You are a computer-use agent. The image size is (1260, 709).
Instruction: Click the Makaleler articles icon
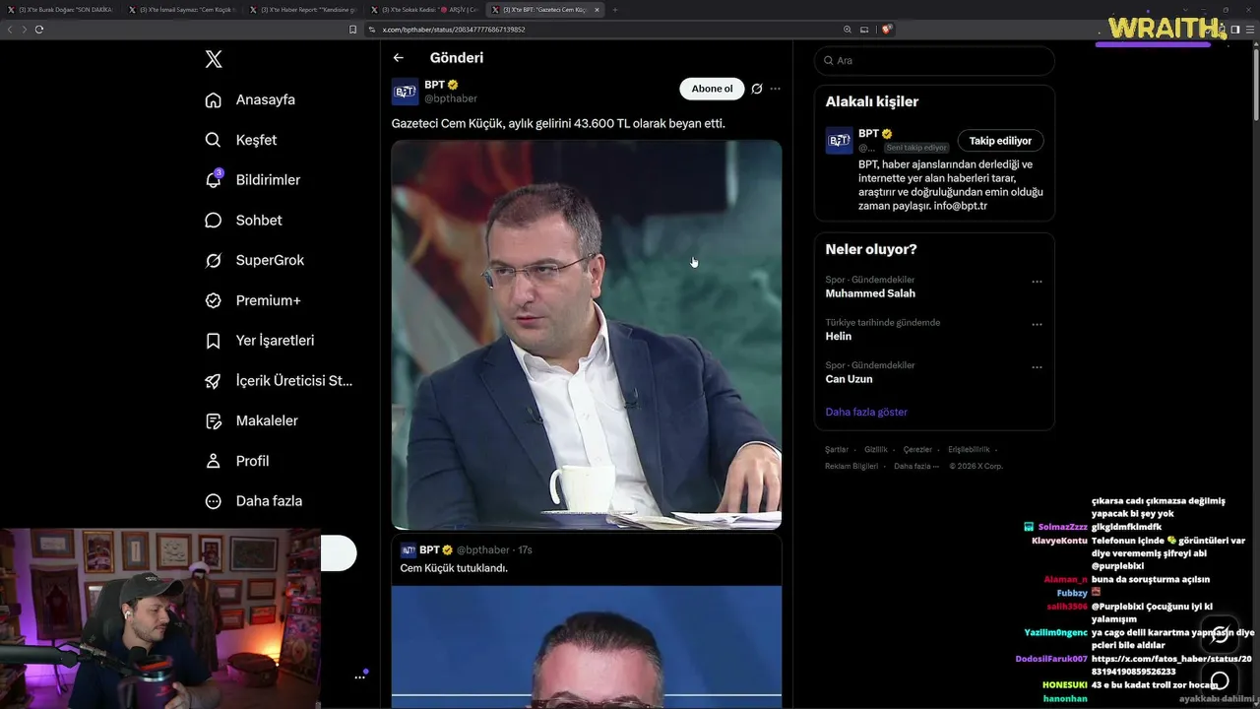213,421
